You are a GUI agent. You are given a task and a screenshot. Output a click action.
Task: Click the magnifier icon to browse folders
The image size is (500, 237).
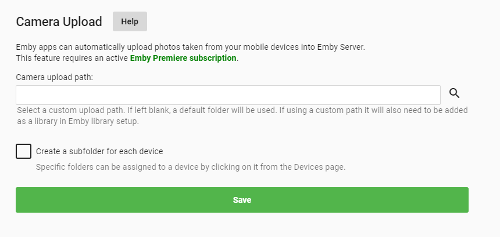455,93
